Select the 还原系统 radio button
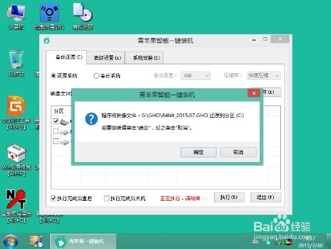This screenshot has width=331, height=249. tap(53, 76)
